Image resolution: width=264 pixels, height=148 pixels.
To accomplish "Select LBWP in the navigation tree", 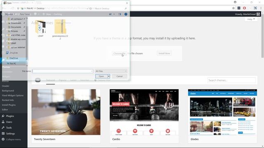I will [x=13, y=43].
